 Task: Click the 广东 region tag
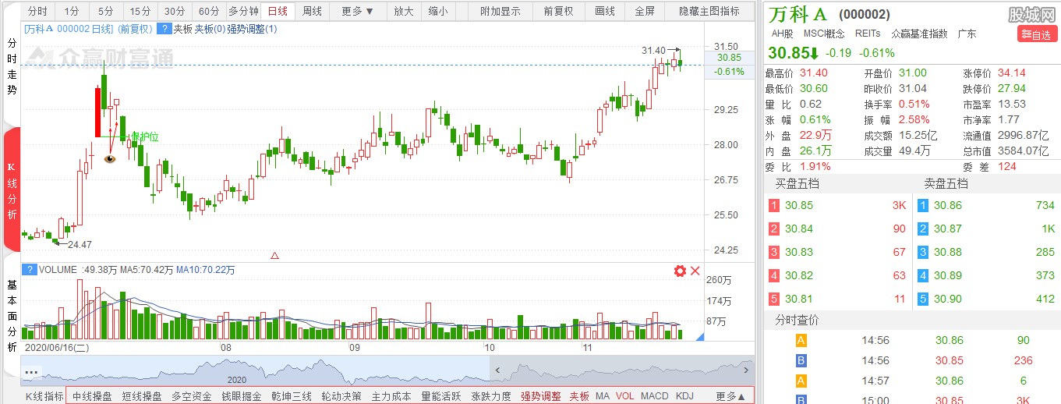coord(967,34)
